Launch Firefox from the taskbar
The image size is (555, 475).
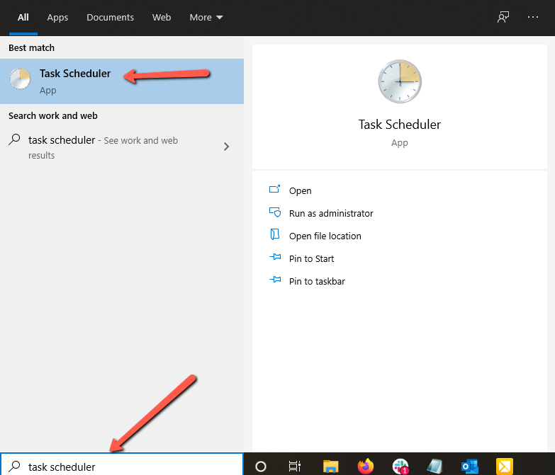(x=366, y=466)
